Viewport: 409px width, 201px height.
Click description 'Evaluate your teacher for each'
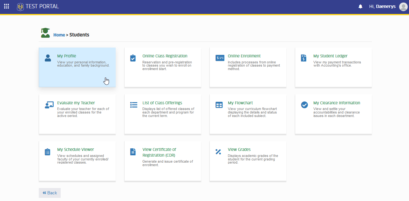click(x=83, y=112)
